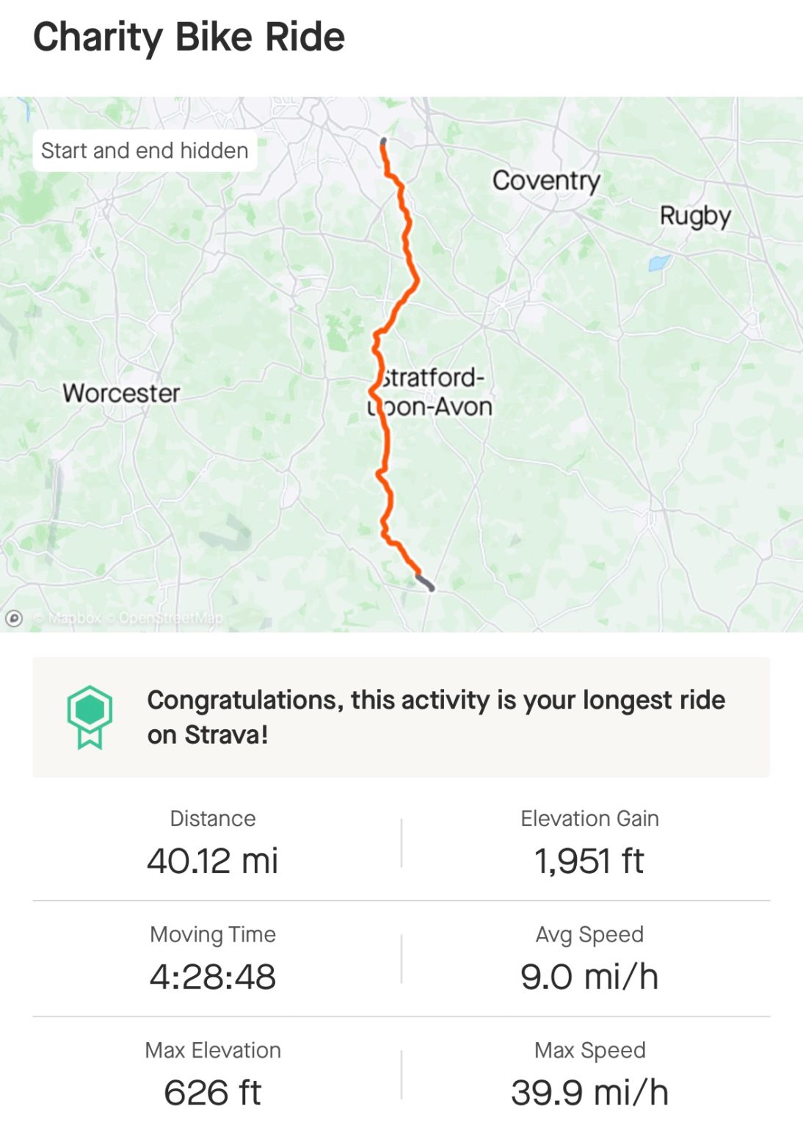The image size is (803, 1128).
Task: Select the Avg Speed 9.0 mi/h stat
Action: (589, 959)
